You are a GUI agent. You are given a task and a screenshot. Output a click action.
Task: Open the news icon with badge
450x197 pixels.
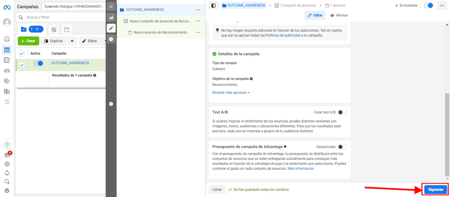[x=7, y=155]
